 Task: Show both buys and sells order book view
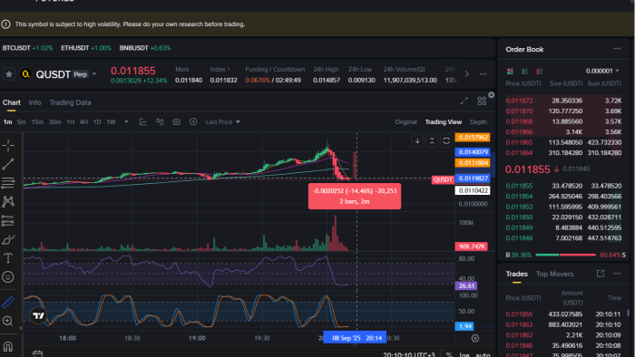[510, 72]
